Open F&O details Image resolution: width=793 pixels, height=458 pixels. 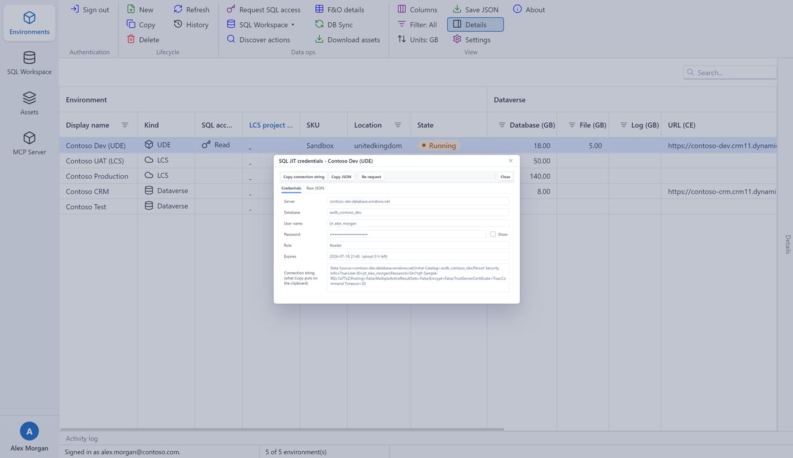click(340, 9)
